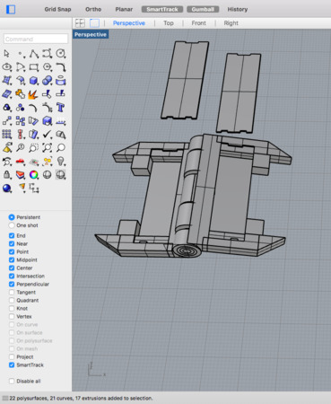Switch to single viewport layout icon

94,23
